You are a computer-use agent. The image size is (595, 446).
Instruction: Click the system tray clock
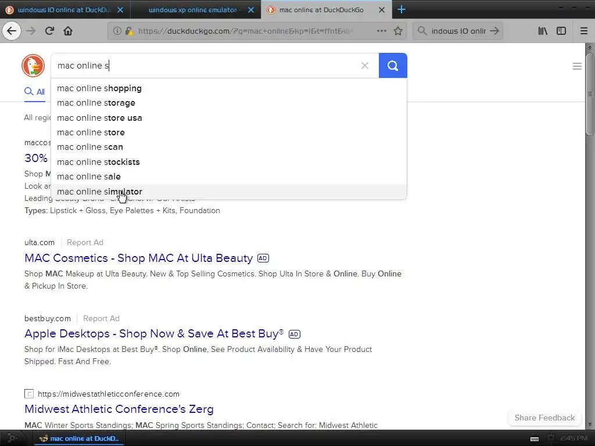(574, 438)
